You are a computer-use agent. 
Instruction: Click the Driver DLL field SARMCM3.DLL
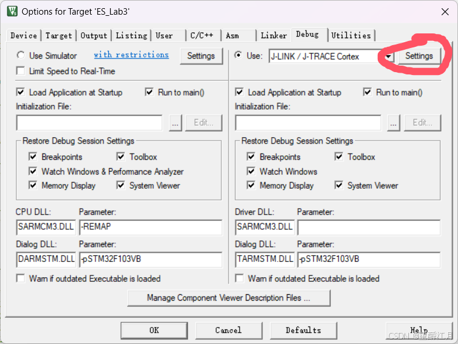pyautogui.click(x=265, y=227)
